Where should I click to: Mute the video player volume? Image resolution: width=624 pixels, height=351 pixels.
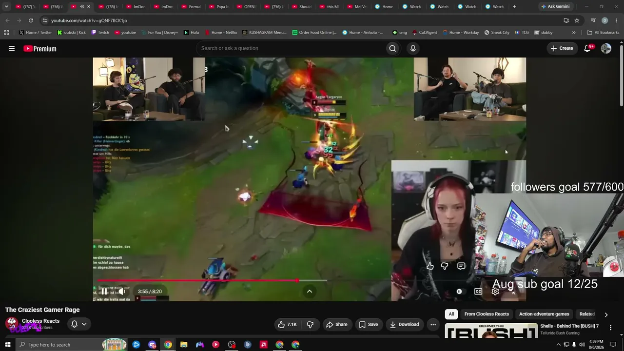(122, 292)
